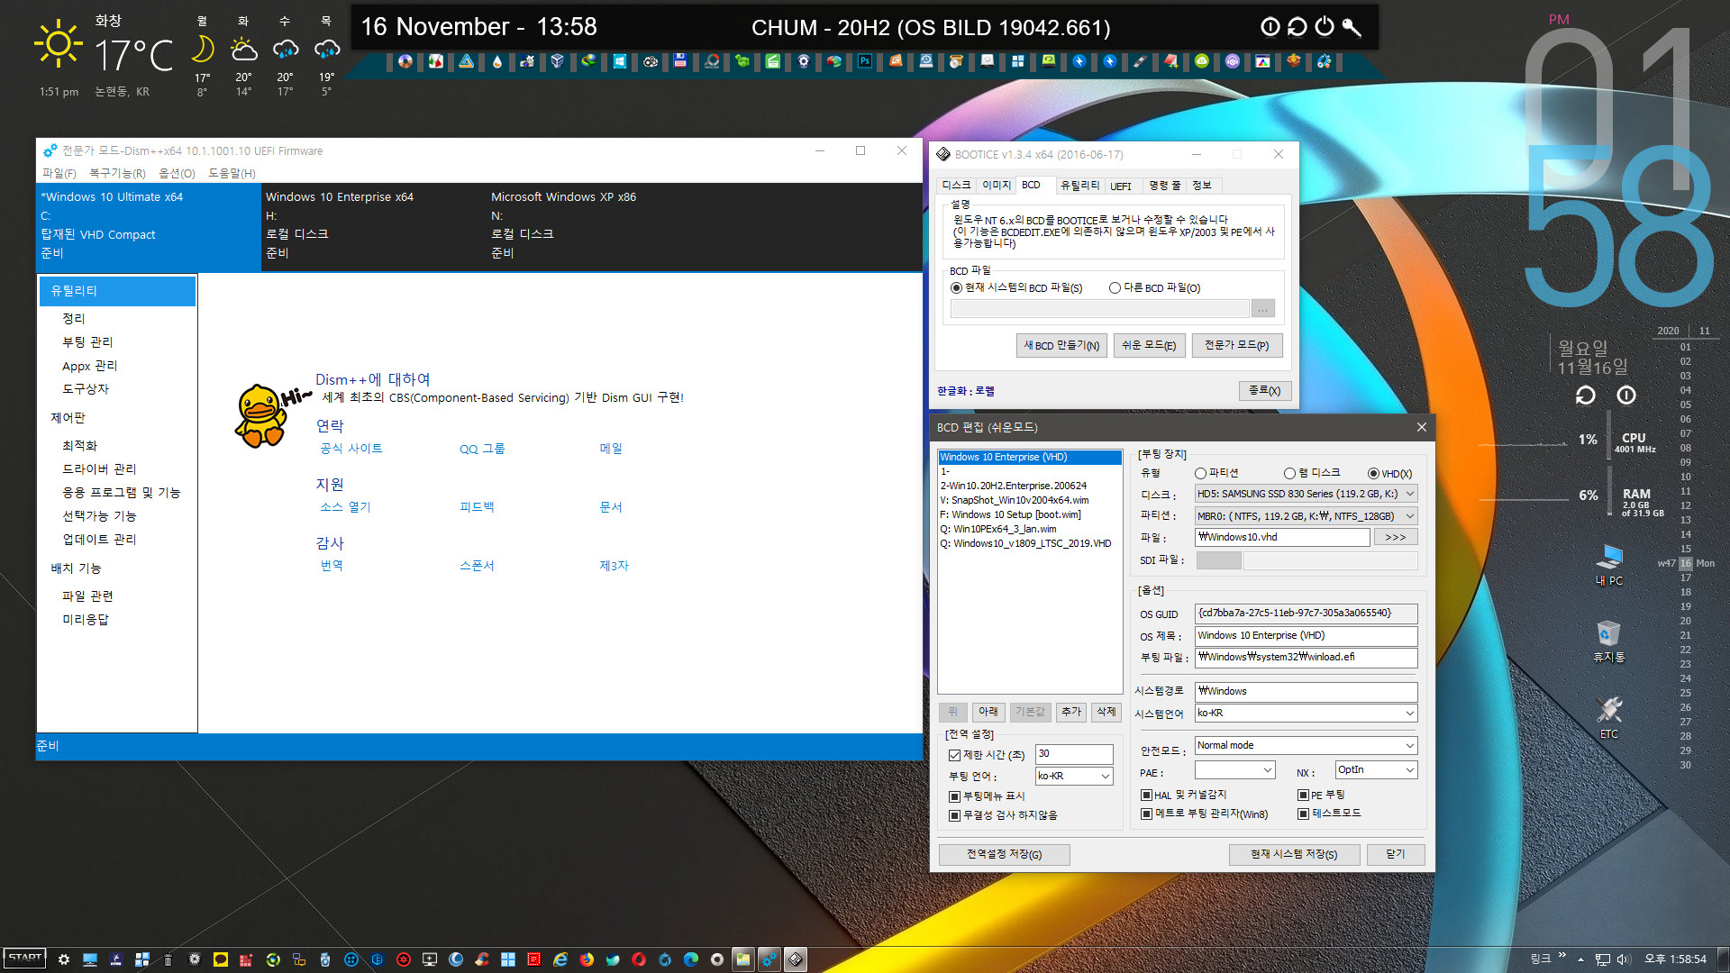Open the 부팅 언어 ko-KR dropdown
The width and height of the screenshot is (1730, 973).
[x=1074, y=777]
